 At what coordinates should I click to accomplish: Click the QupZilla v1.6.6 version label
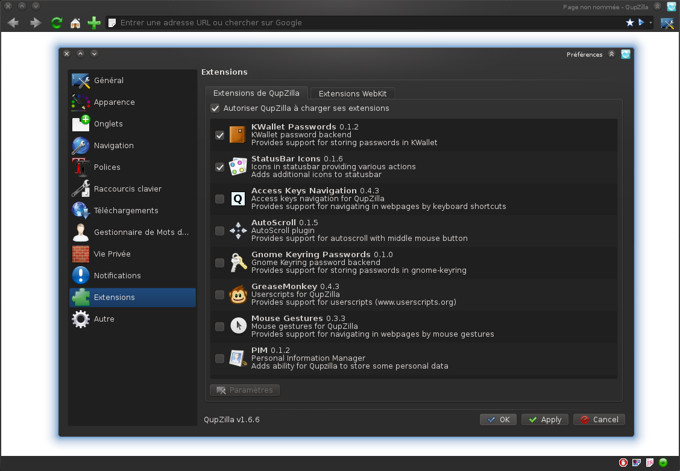(x=231, y=419)
